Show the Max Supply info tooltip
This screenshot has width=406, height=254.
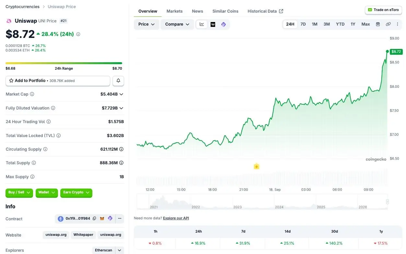pyautogui.click(x=32, y=177)
